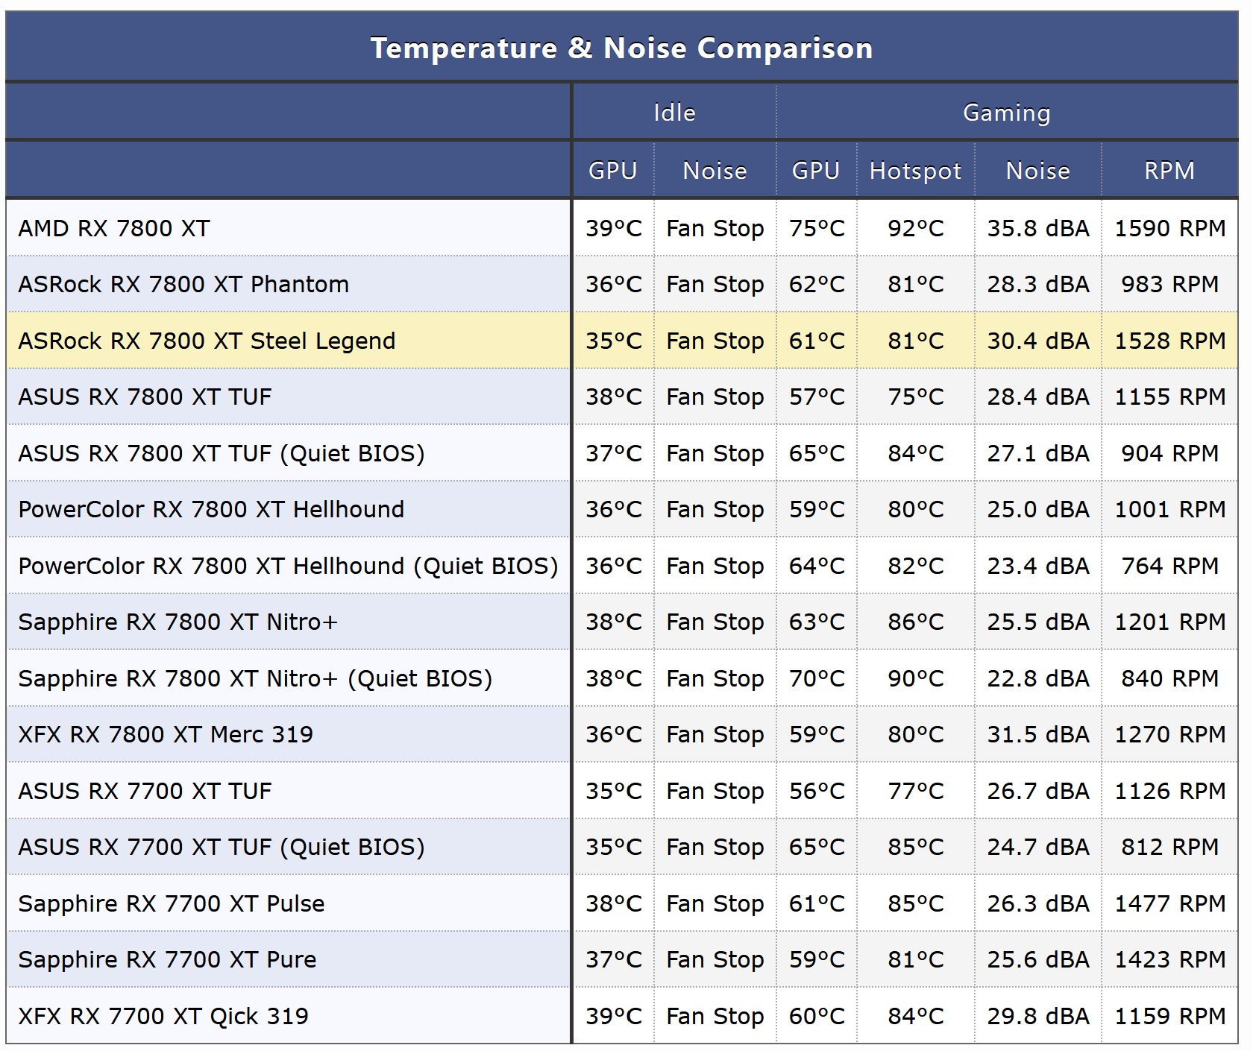
Task: Click the 764 RPM cell
Action: coord(1169,566)
